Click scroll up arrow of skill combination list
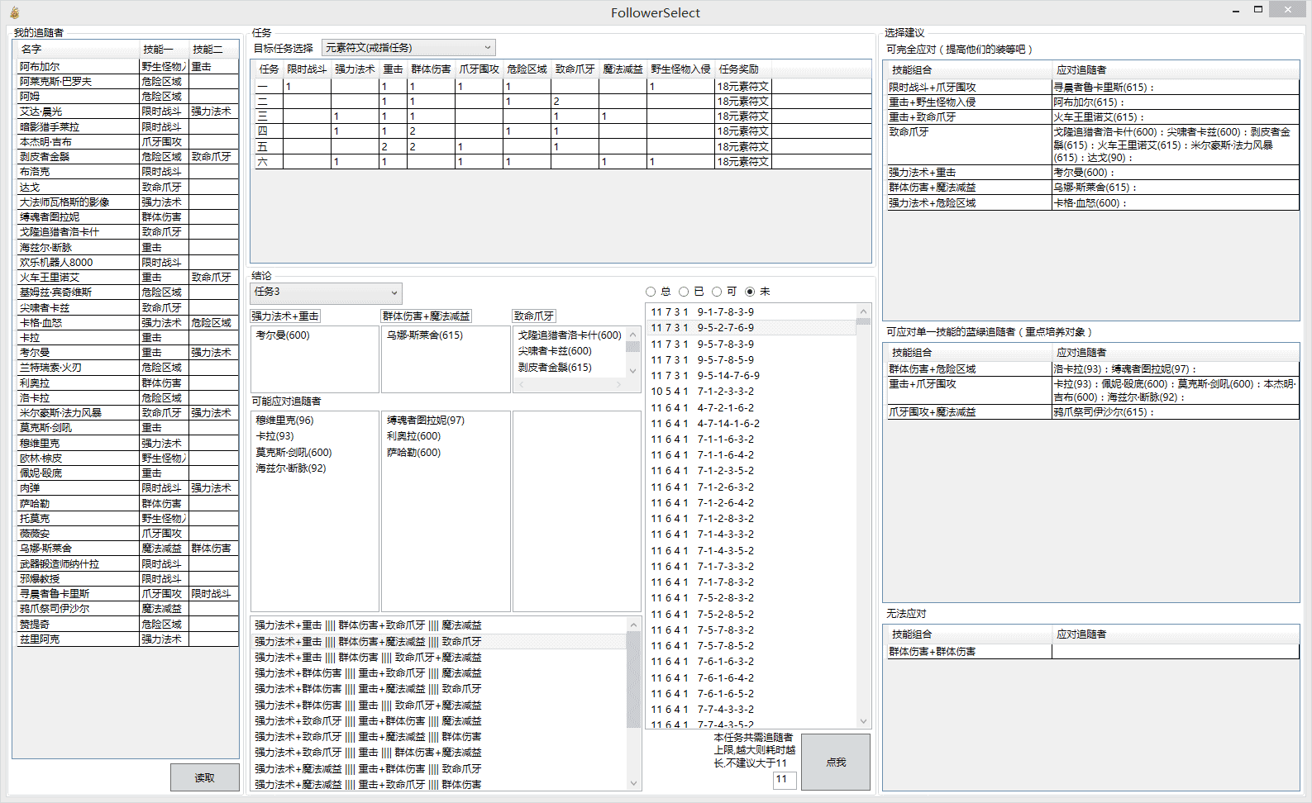 click(634, 625)
